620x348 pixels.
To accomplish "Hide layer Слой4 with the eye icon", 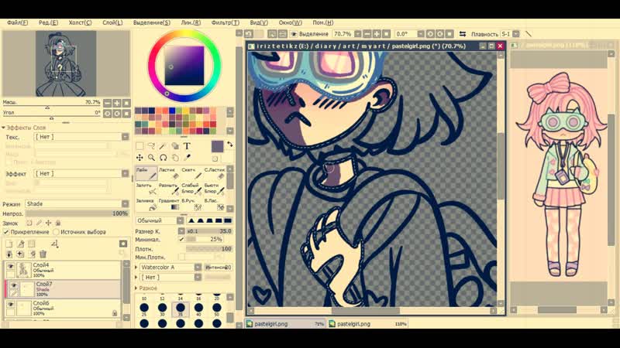I will coord(11,266).
